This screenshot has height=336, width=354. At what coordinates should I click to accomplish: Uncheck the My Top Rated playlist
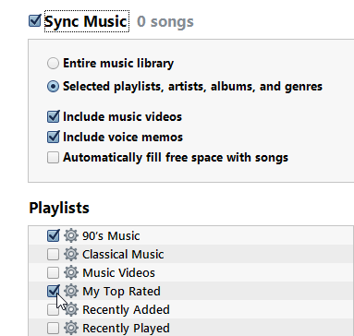53,291
